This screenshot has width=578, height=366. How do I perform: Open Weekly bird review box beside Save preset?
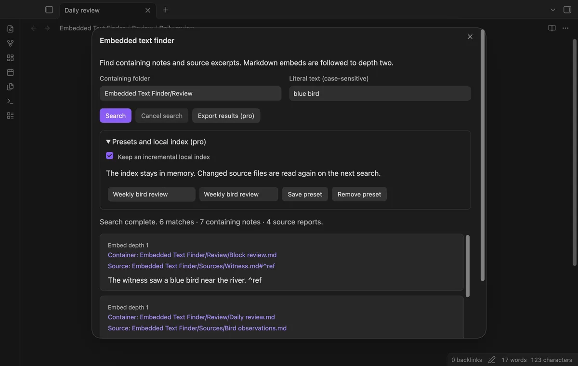pos(238,194)
